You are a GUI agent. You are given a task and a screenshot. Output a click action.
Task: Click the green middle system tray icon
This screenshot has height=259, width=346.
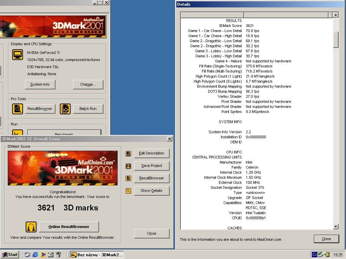tap(321, 255)
